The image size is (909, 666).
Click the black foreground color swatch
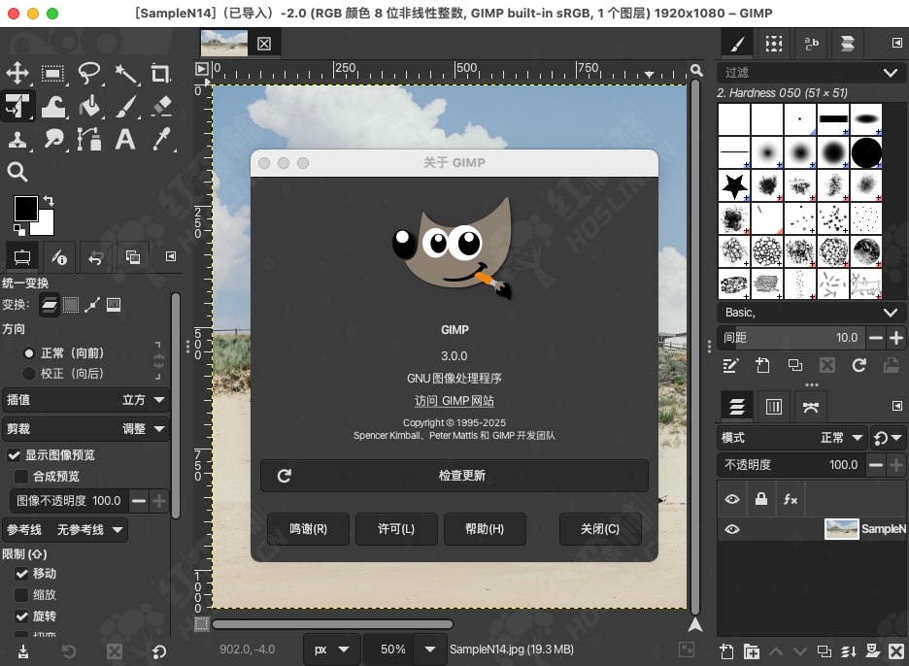pyautogui.click(x=25, y=208)
